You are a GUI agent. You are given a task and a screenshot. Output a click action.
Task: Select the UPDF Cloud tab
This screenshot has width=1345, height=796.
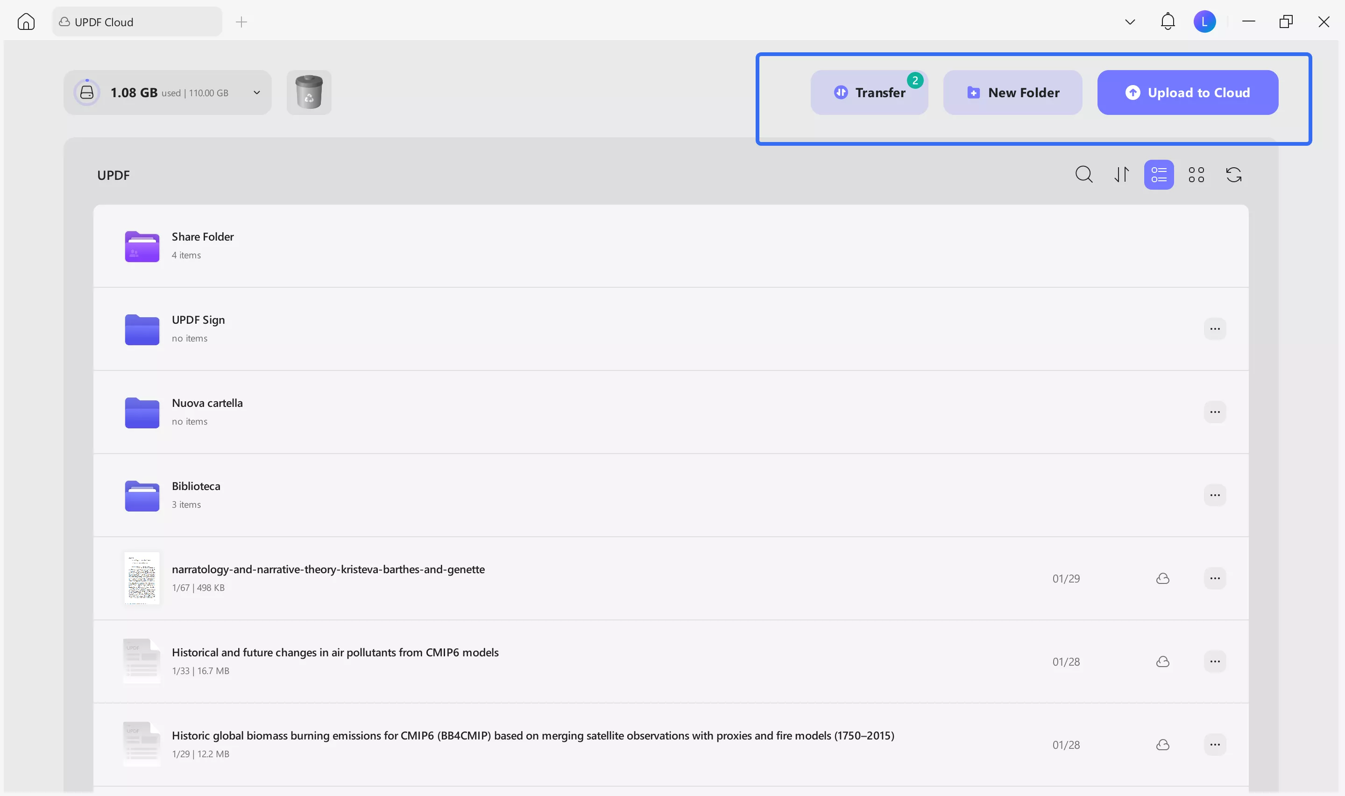coord(137,22)
